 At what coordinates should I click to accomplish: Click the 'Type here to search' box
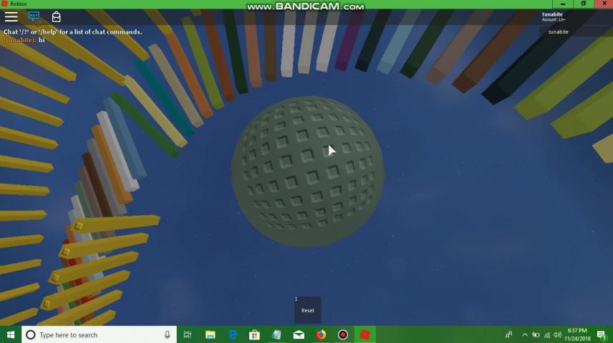99,335
